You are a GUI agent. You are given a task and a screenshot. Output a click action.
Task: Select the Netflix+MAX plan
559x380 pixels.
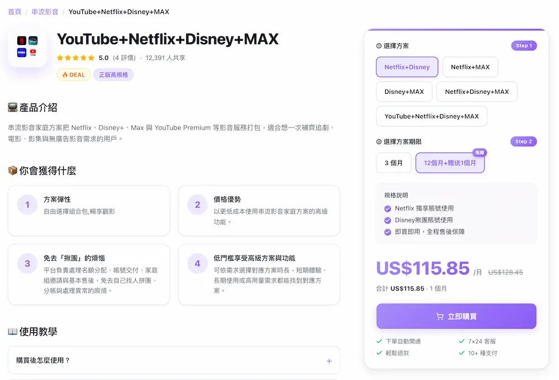point(470,67)
